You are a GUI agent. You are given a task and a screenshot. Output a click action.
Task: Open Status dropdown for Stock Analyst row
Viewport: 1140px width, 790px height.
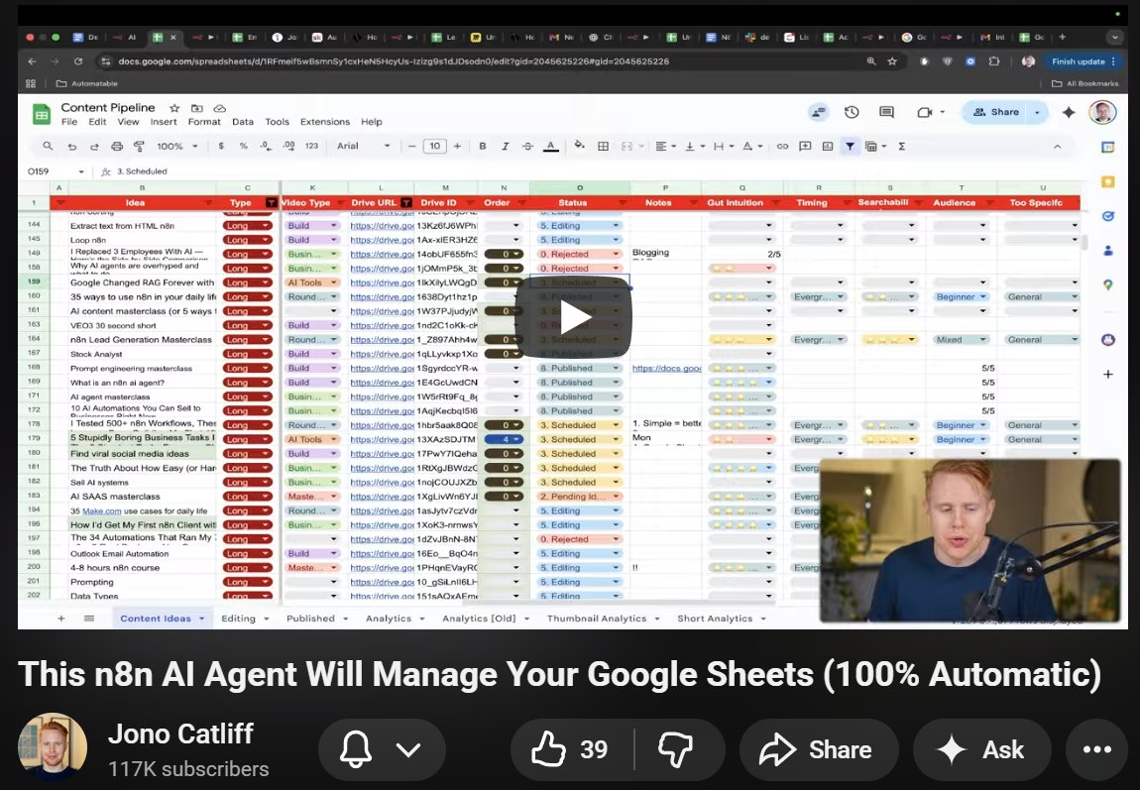[x=616, y=354]
